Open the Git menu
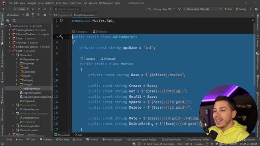Viewport: 260px width, 146px height. 85,3
